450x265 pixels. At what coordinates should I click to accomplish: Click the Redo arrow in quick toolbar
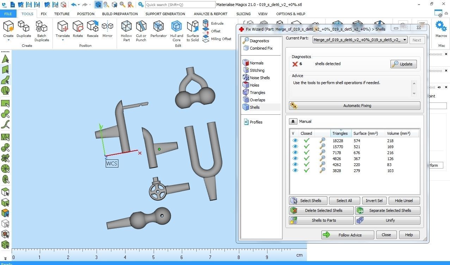click(85, 5)
